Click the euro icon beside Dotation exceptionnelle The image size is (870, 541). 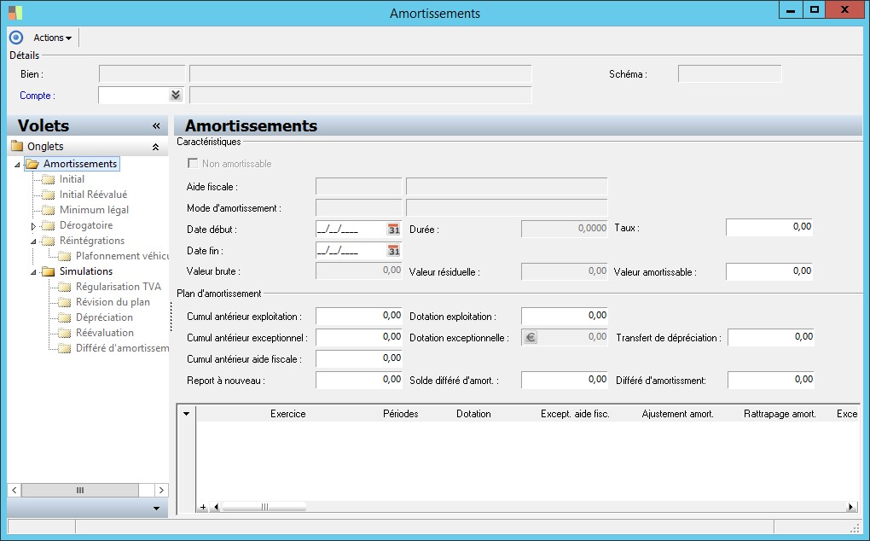530,337
